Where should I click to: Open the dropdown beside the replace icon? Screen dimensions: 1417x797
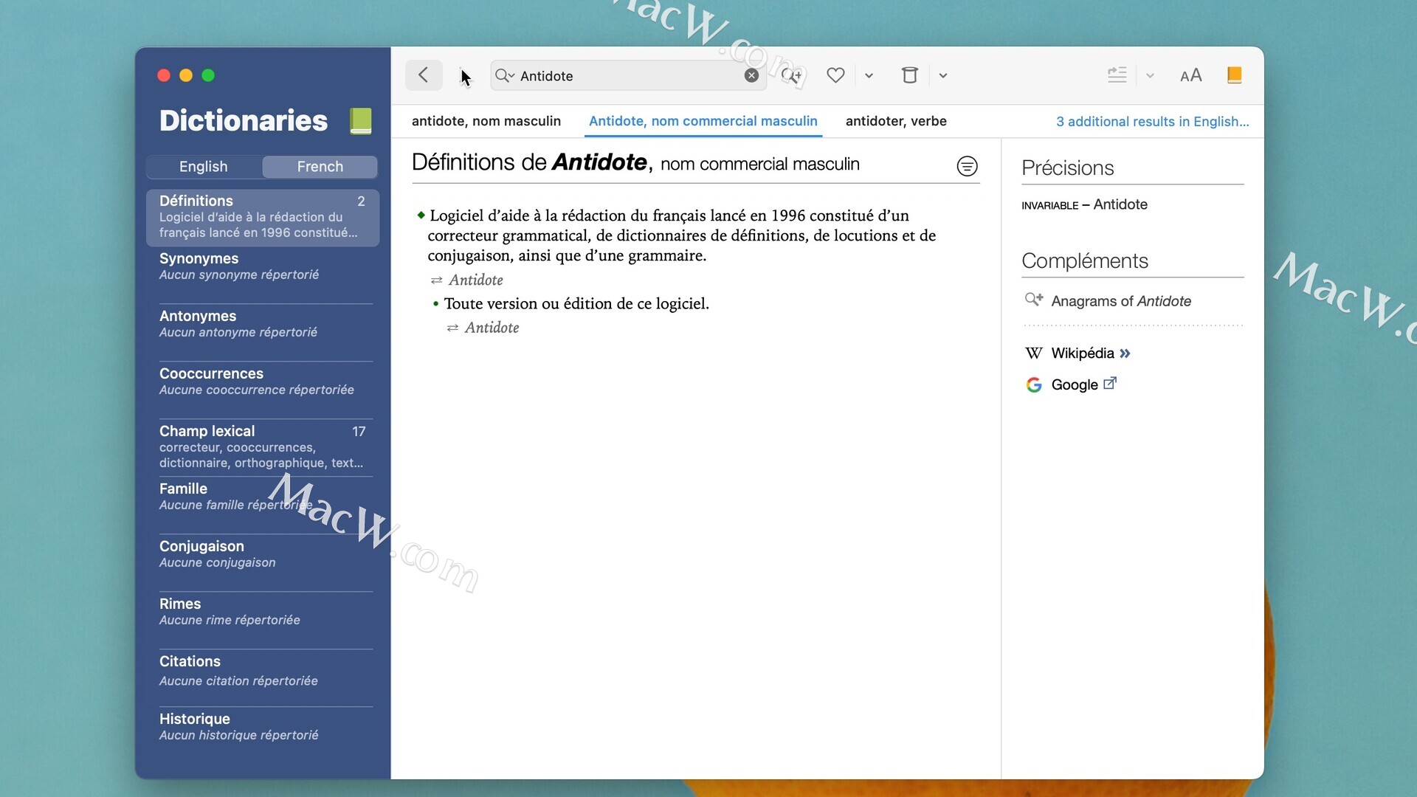1150,75
